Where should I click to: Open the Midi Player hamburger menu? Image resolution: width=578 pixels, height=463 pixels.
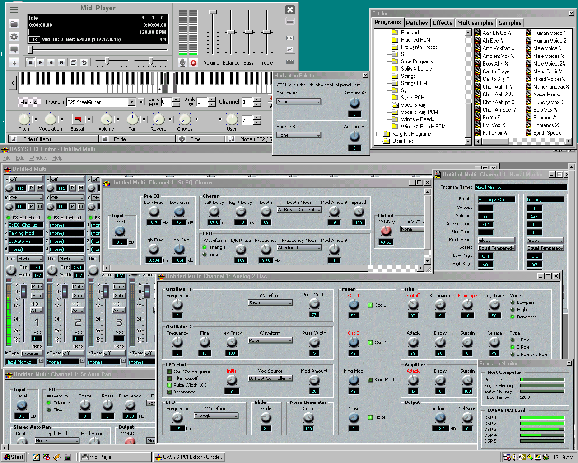point(14,9)
